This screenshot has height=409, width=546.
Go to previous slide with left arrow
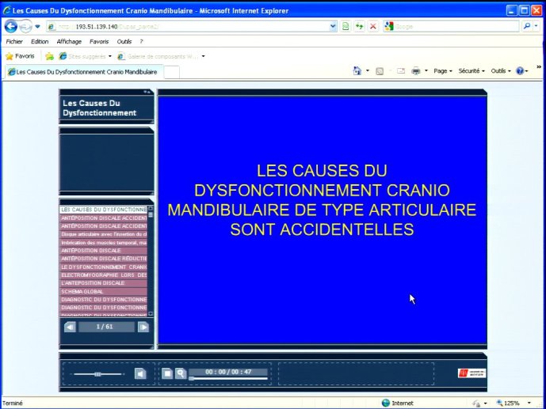[70, 327]
